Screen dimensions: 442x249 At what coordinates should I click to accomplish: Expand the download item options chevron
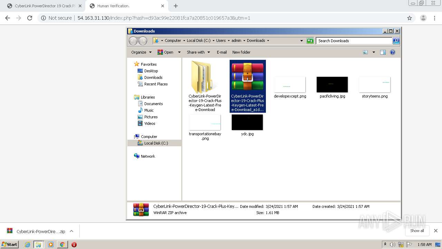71,231
